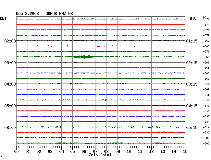Click the UTC timezone label

coord(193,18)
